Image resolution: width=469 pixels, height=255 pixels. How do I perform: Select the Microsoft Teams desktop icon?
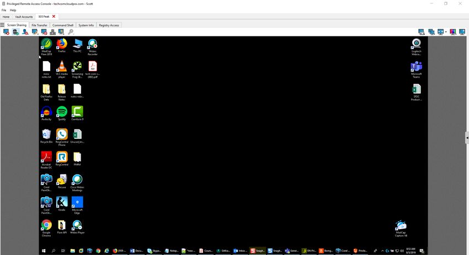click(x=417, y=69)
